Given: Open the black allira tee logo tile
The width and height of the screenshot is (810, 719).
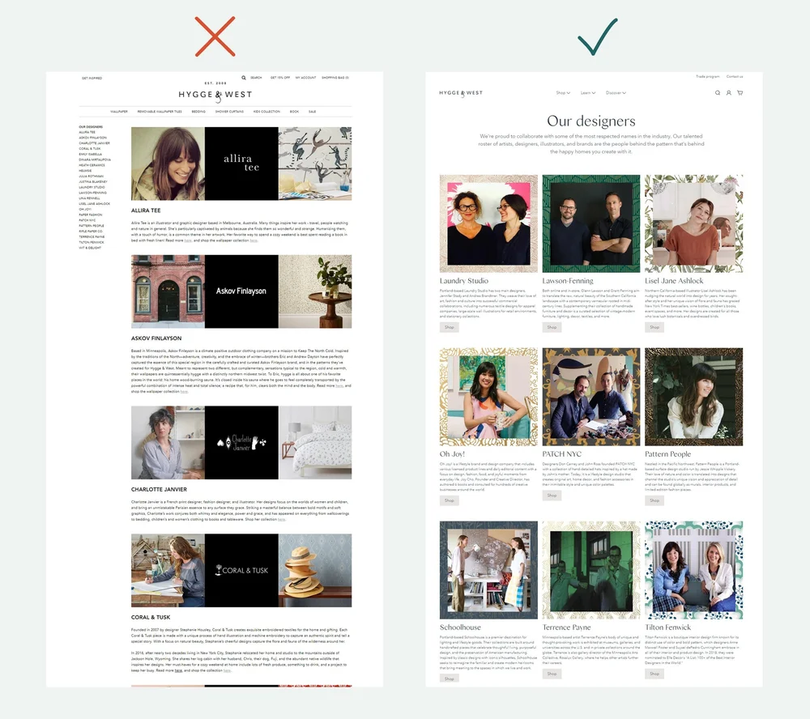Looking at the screenshot, I should [241, 164].
